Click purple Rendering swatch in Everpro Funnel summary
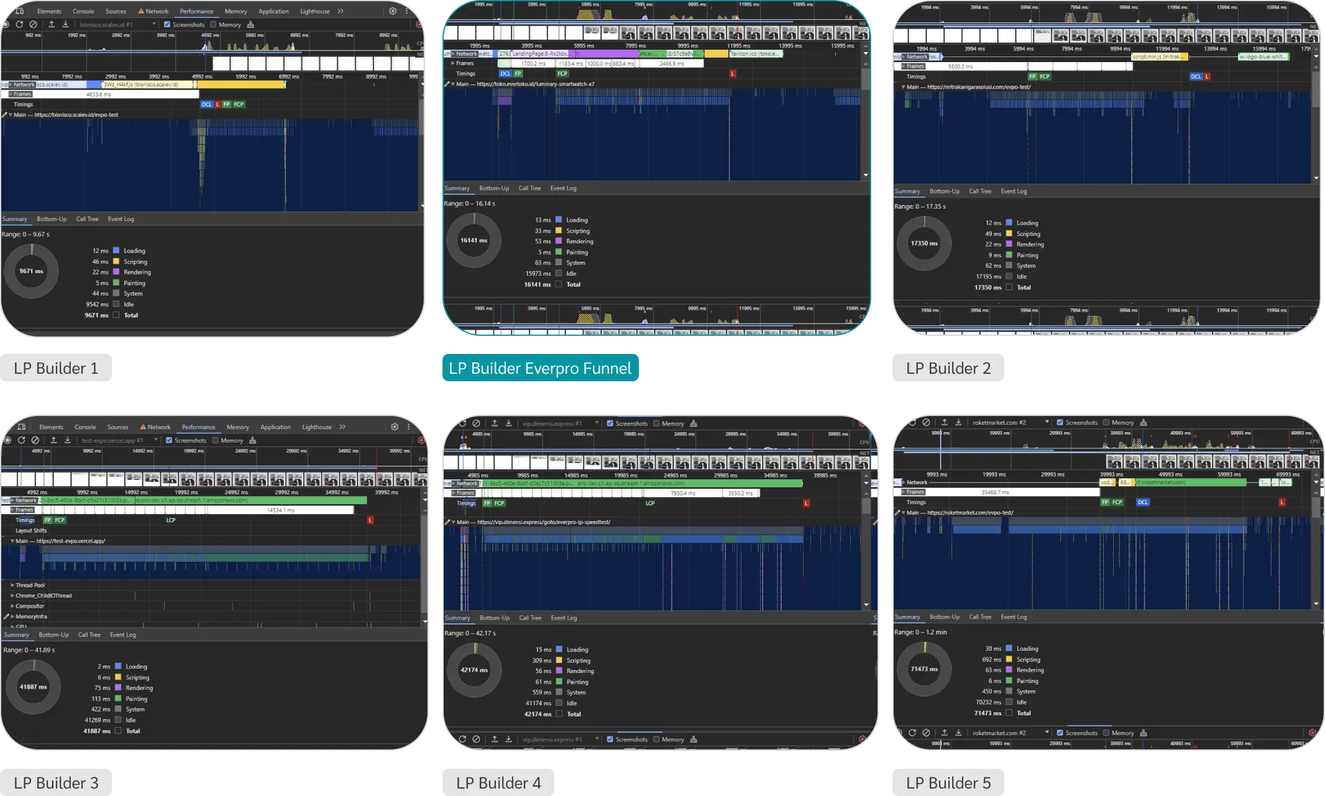 tap(559, 241)
